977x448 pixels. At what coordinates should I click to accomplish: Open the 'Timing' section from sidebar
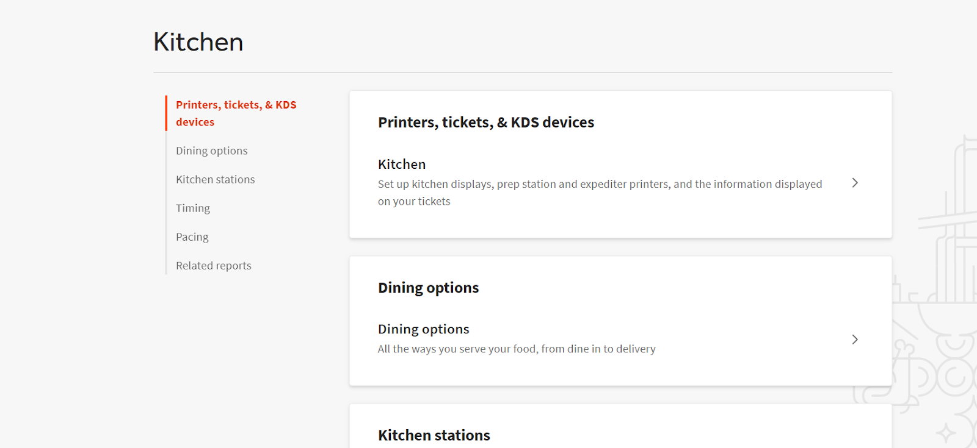tap(192, 208)
